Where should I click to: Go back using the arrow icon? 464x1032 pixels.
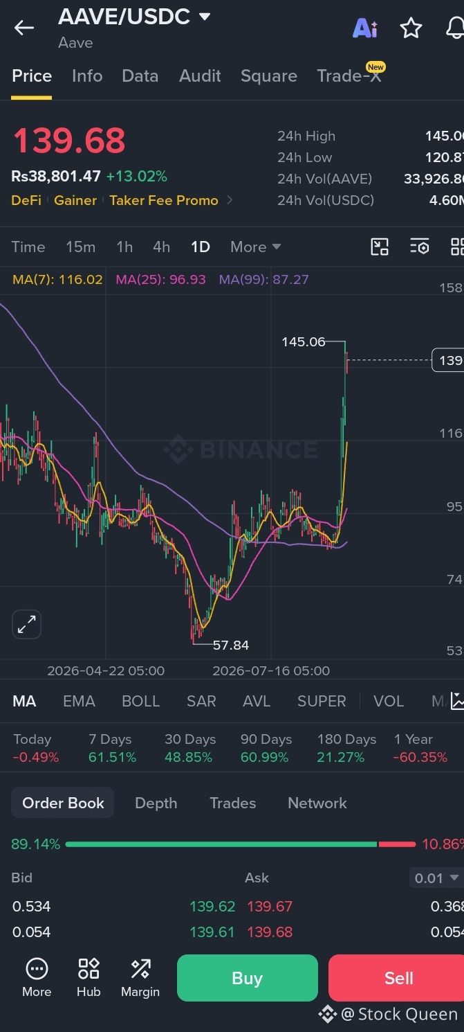pyautogui.click(x=24, y=28)
